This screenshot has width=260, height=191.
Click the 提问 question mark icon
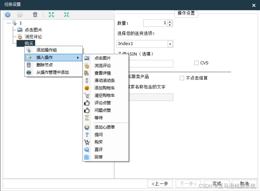pos(87,134)
